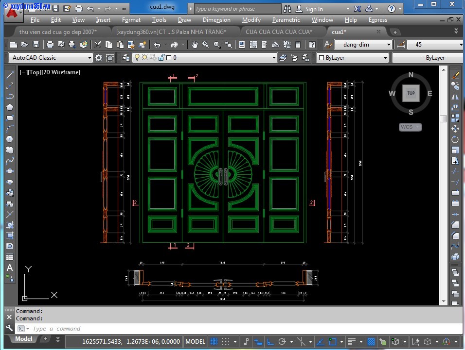Click the Make Object's Layer Current icon
Viewport: 465px width, 350px height.
(x=283, y=58)
